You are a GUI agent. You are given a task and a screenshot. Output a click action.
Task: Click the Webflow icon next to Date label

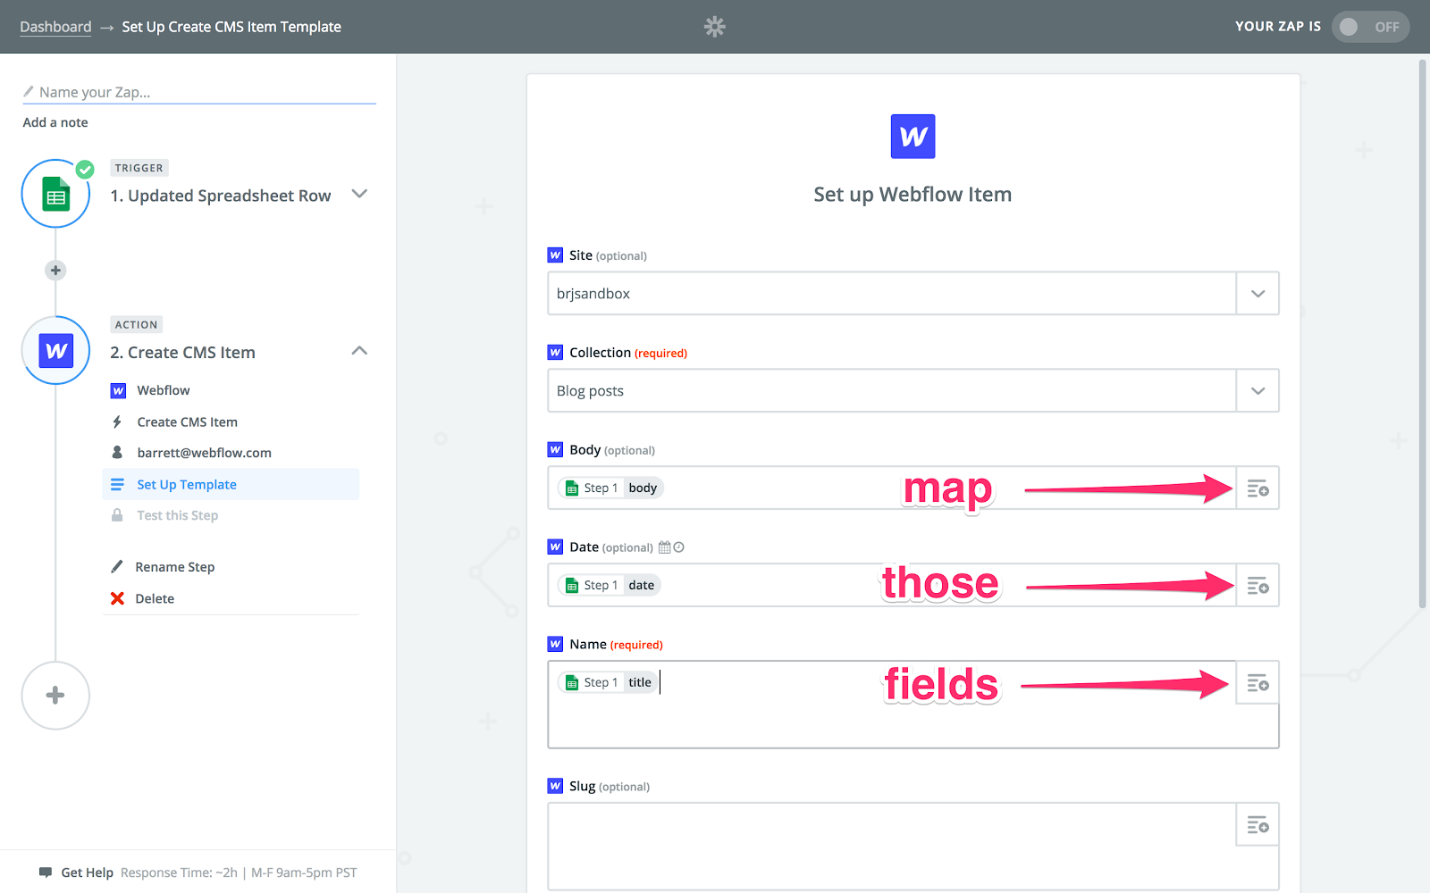point(555,547)
